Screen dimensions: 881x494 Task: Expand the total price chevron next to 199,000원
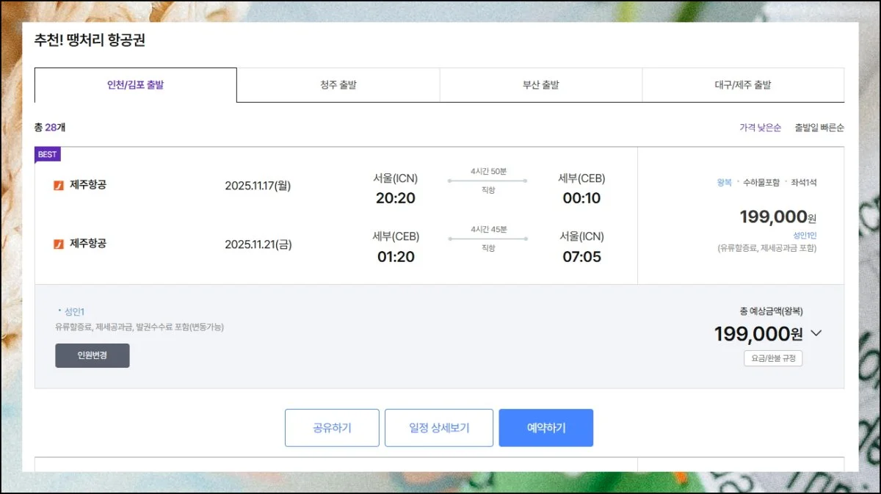click(816, 334)
